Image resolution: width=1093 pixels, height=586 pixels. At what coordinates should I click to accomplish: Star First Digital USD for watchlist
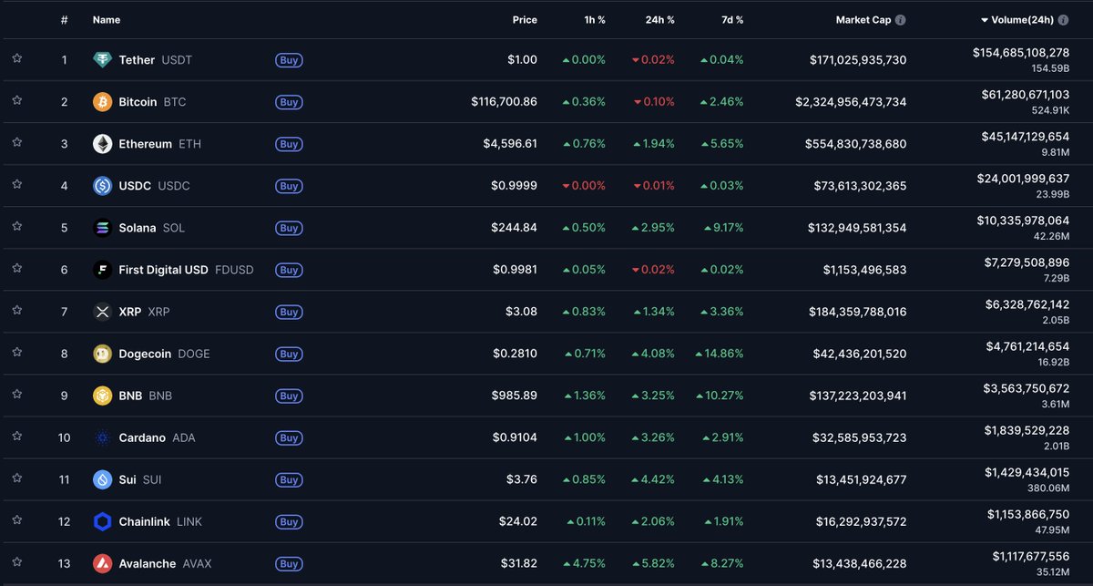pos(17,268)
